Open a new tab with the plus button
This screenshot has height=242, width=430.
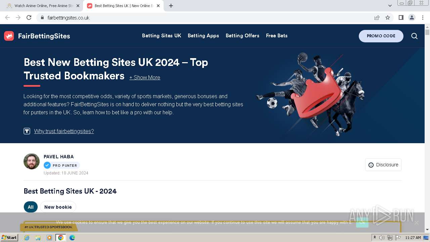click(171, 6)
